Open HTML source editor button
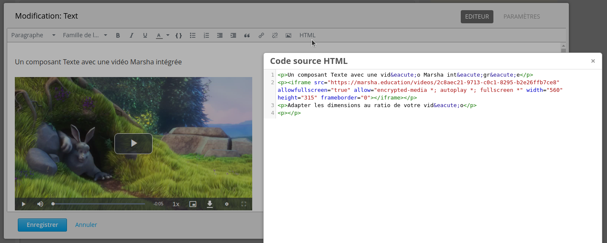 coord(307,35)
